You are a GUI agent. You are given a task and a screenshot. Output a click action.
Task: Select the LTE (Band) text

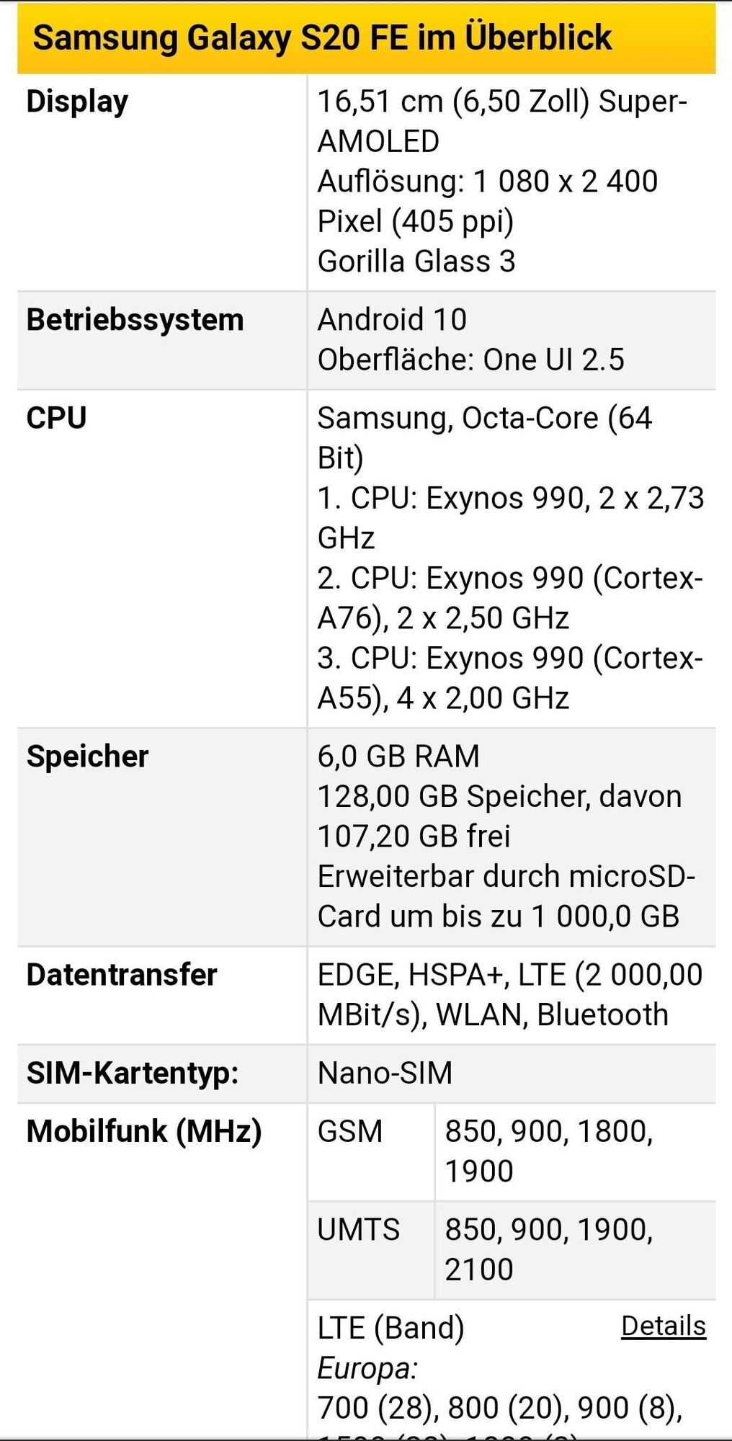click(x=390, y=1327)
